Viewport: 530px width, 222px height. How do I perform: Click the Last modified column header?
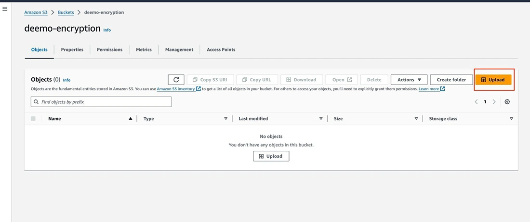tap(253, 119)
